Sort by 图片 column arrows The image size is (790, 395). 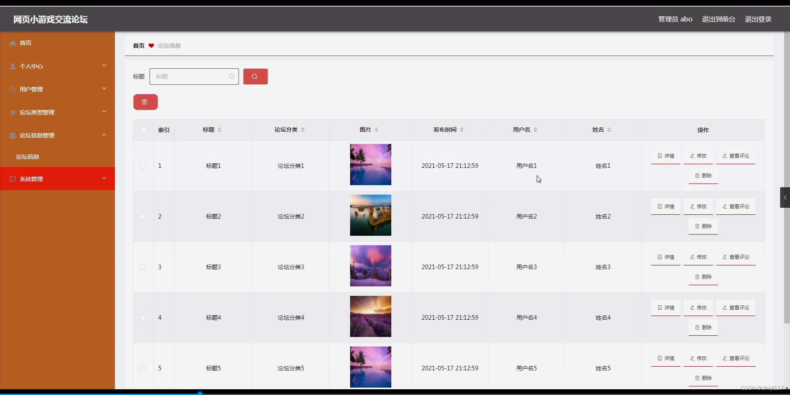point(376,130)
